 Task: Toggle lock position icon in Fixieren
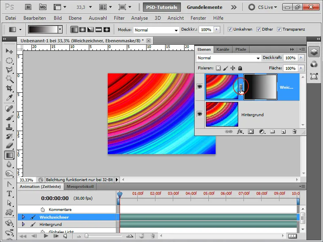coord(233,68)
